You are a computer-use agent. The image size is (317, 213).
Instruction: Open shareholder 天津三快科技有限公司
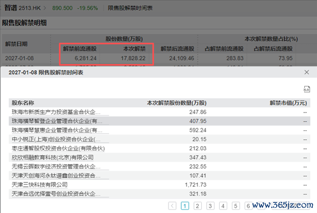tap(40, 185)
